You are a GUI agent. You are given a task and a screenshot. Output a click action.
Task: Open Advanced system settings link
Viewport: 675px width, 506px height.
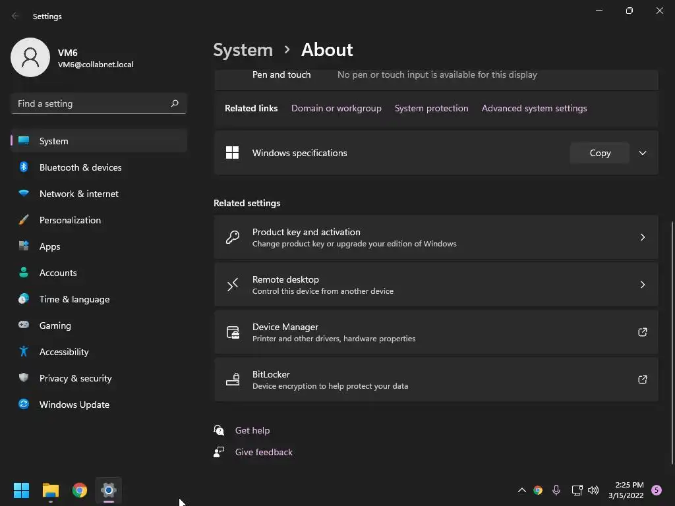click(534, 108)
